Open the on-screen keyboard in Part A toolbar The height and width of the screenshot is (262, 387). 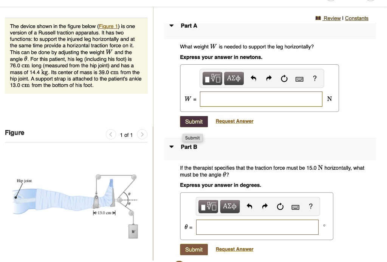tap(299, 78)
